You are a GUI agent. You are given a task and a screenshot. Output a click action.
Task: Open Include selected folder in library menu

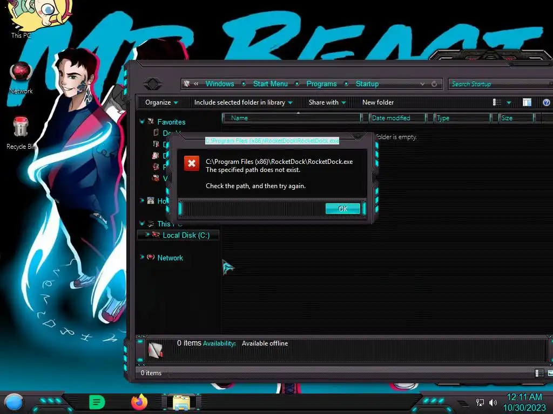point(243,102)
